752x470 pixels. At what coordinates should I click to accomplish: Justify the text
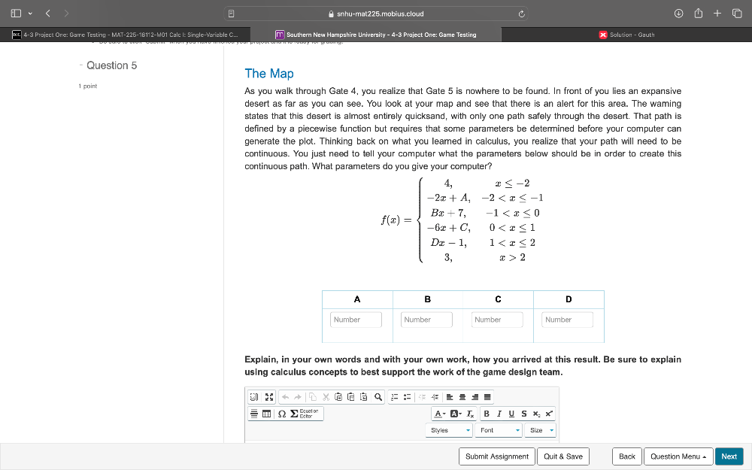487,397
